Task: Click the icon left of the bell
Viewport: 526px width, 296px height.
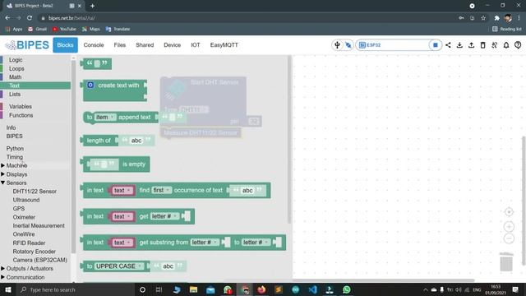Action: coord(495,45)
